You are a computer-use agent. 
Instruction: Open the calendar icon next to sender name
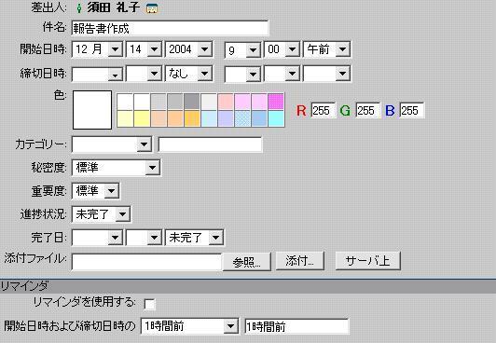(152, 8)
